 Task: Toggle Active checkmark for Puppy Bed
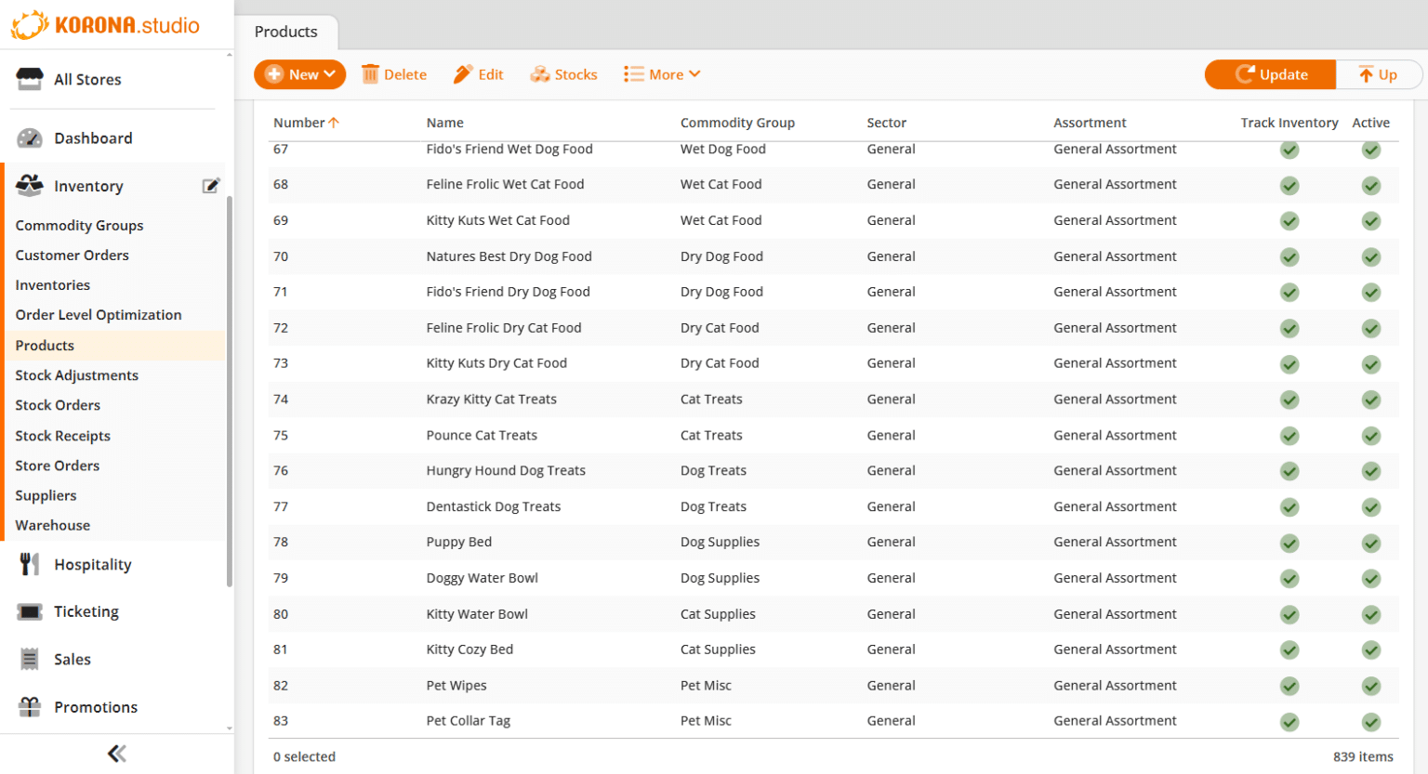coord(1370,543)
